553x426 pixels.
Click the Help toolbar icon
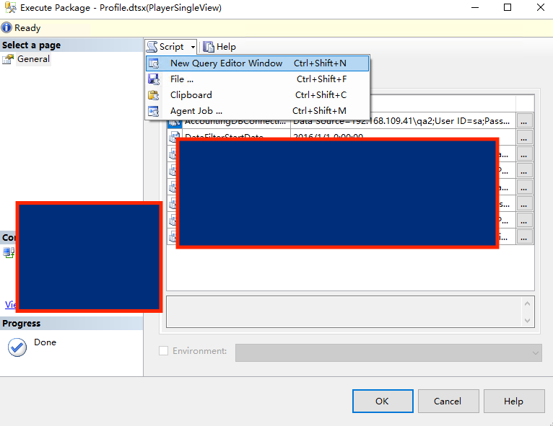(x=209, y=47)
